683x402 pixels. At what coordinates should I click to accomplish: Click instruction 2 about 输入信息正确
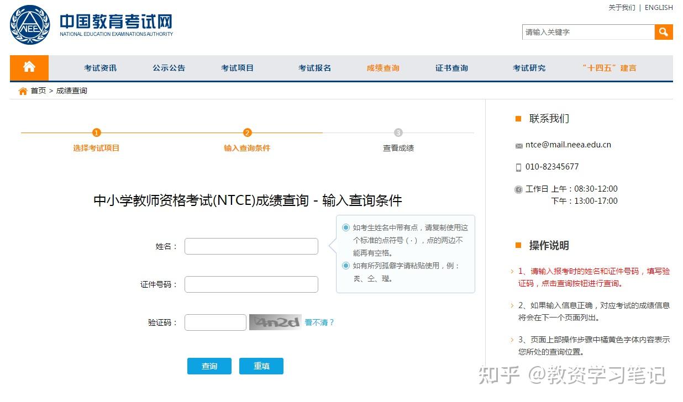click(594, 311)
